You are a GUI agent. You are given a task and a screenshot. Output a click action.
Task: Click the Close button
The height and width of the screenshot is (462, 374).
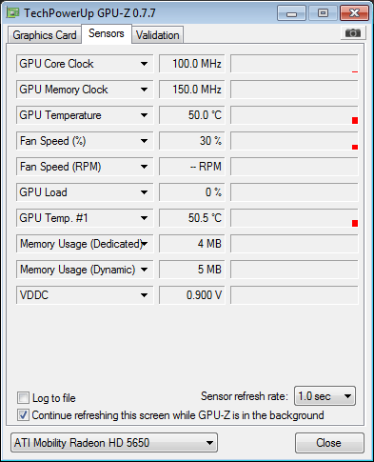pos(329,443)
